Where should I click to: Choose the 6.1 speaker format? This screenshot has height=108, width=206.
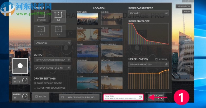point(41,31)
